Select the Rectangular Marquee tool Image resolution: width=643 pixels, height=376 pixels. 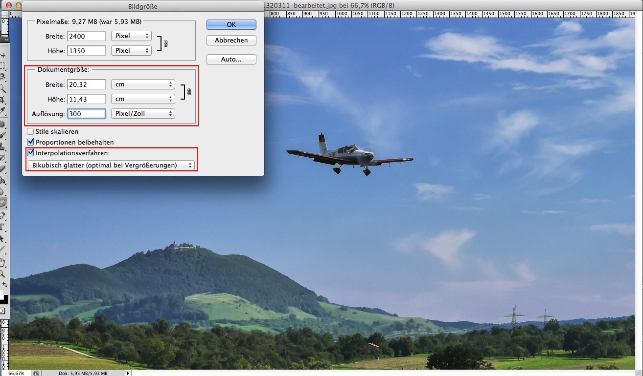coord(3,66)
